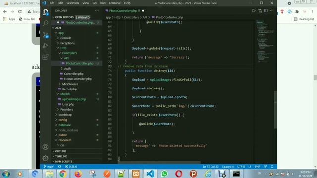Open the Search view in activity bar

pyautogui.click(x=45, y=23)
